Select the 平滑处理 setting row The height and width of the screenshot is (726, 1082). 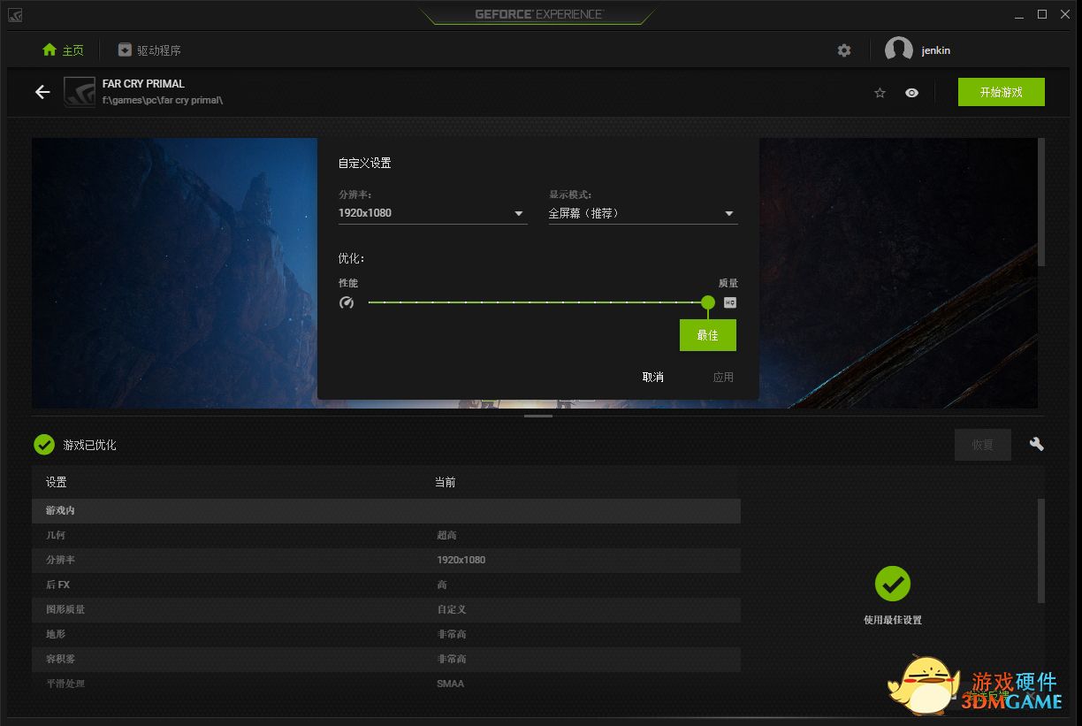point(386,684)
